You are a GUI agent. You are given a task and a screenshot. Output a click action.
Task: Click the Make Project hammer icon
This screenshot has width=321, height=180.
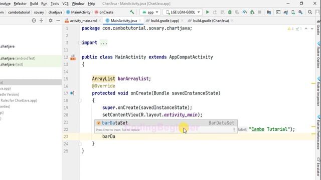[132, 12]
